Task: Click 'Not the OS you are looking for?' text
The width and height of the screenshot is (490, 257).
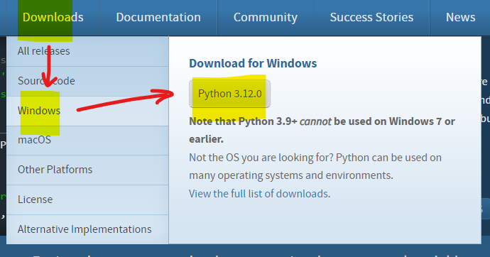Action: pyautogui.click(x=261, y=158)
